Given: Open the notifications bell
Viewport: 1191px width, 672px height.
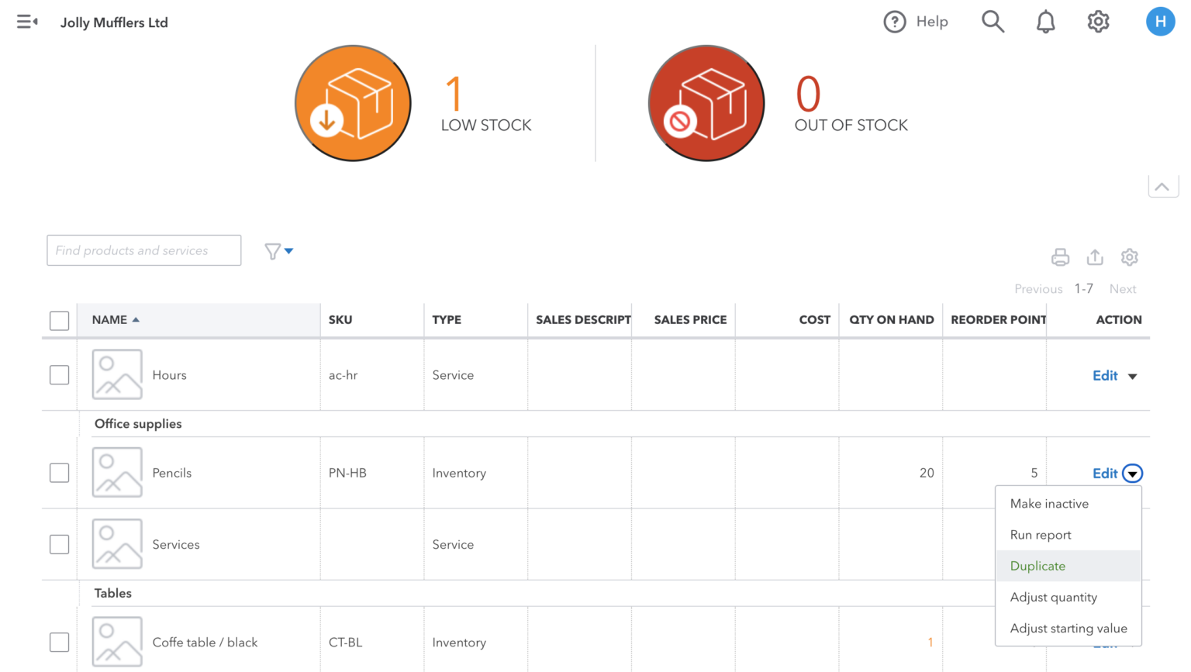Looking at the screenshot, I should [1045, 22].
